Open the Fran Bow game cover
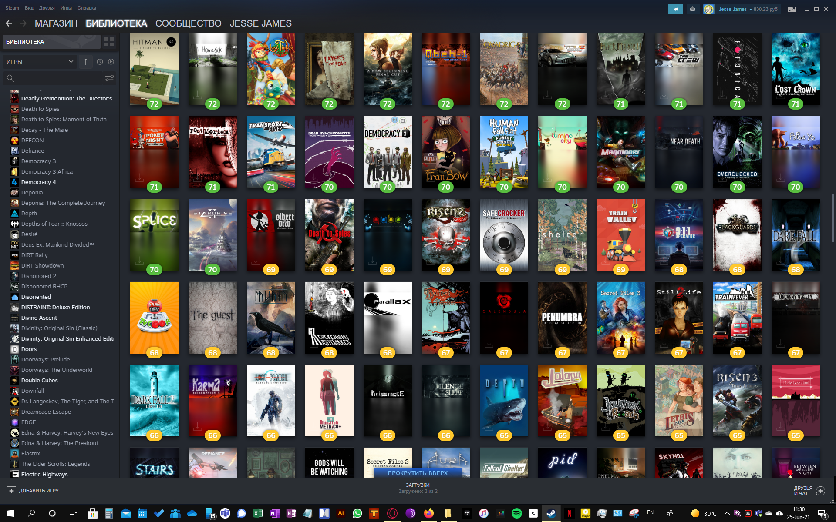The width and height of the screenshot is (836, 522). coord(446,152)
